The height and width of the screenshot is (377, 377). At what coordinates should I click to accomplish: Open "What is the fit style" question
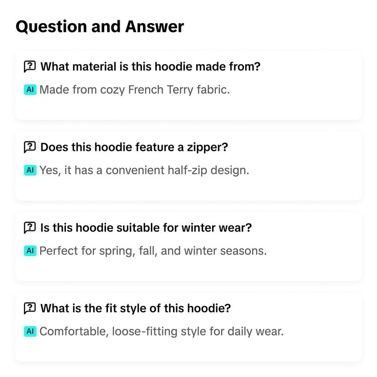click(135, 308)
